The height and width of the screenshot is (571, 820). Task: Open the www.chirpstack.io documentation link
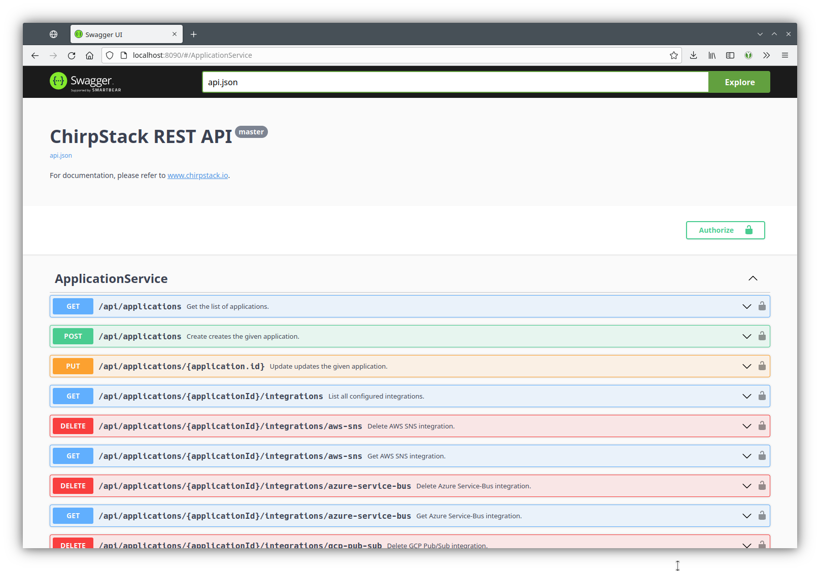tap(197, 175)
